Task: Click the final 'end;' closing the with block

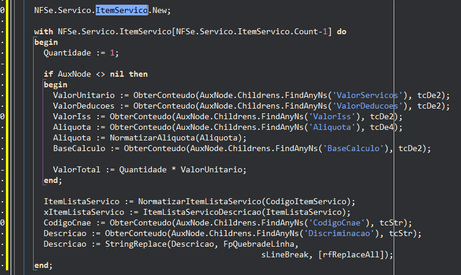Action: (43, 266)
